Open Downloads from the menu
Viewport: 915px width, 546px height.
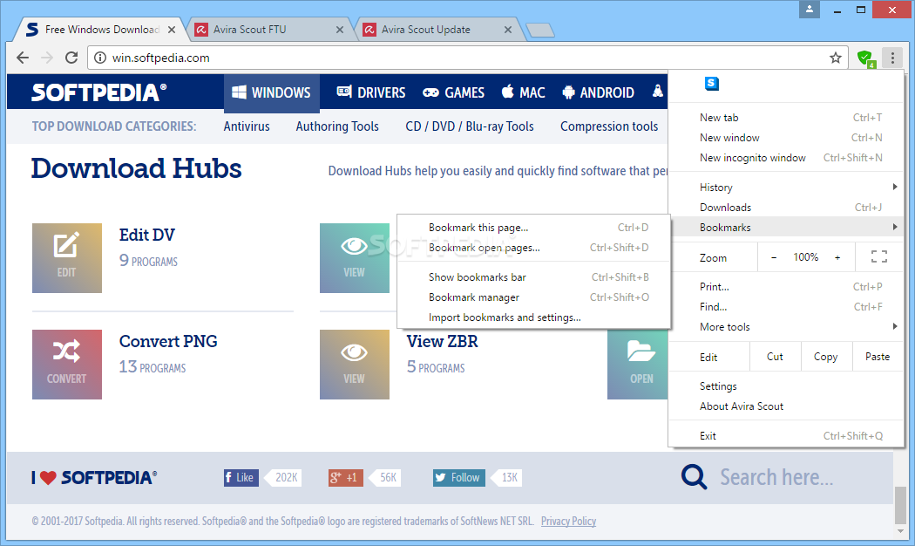[x=786, y=208]
